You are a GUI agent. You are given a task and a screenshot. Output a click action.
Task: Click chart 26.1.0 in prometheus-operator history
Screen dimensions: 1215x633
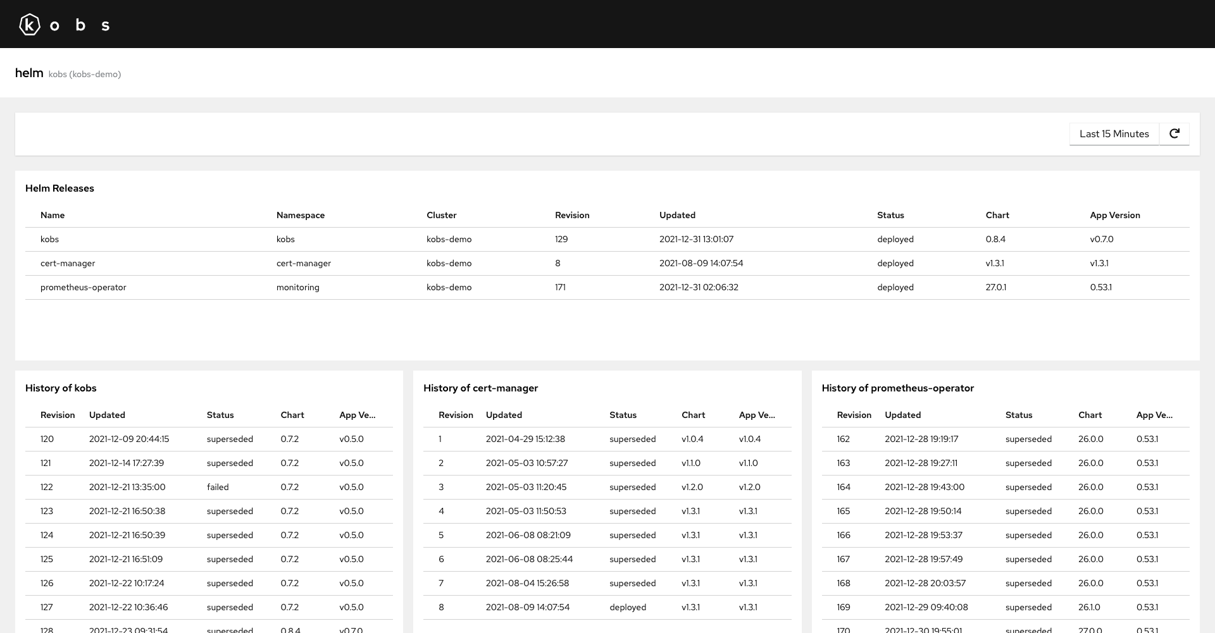(x=1089, y=607)
